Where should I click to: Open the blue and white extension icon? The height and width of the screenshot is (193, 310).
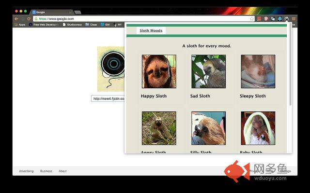coord(273,19)
